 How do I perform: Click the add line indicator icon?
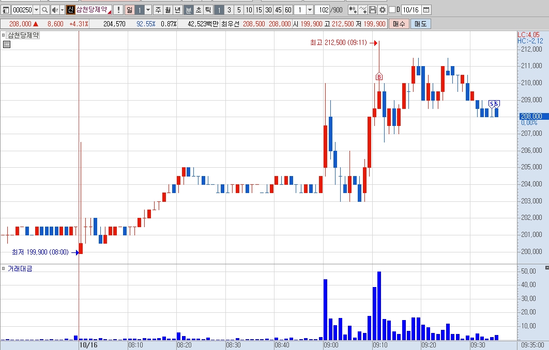point(363,10)
